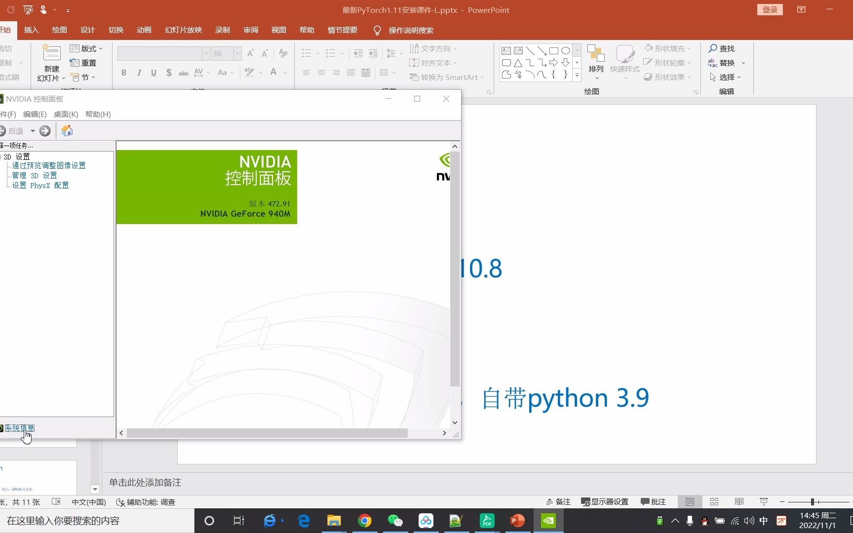Expand the shapes gallery More button

pyautogui.click(x=577, y=75)
